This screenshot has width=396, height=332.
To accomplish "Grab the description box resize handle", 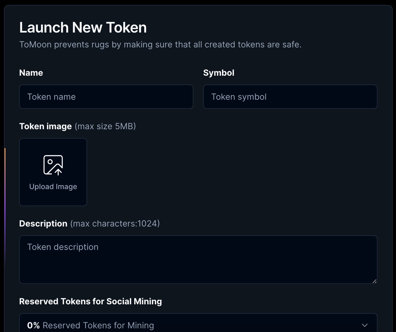I will pos(374,281).
